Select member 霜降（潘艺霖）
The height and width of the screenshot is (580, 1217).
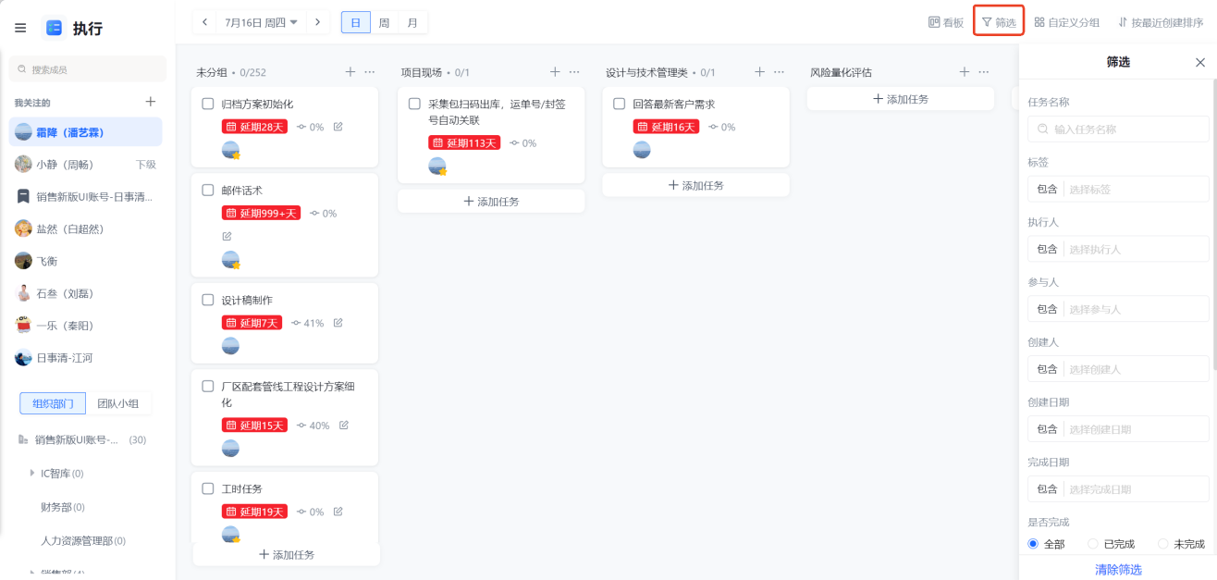click(85, 132)
